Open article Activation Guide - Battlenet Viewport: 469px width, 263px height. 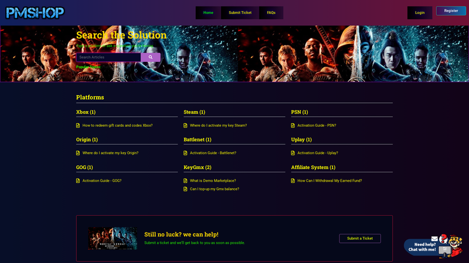pyautogui.click(x=213, y=153)
